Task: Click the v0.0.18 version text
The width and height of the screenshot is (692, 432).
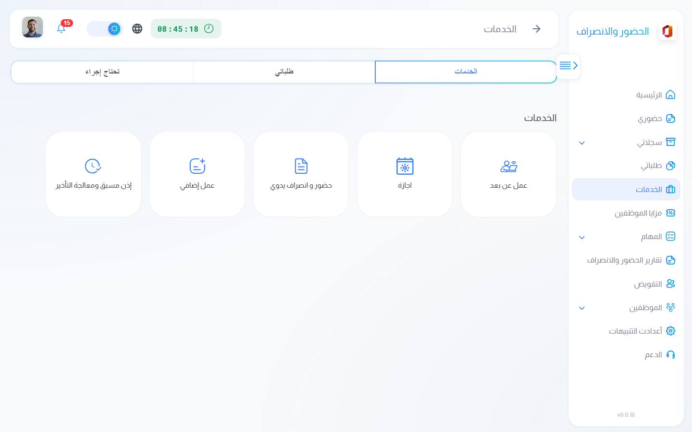Action: (626, 415)
